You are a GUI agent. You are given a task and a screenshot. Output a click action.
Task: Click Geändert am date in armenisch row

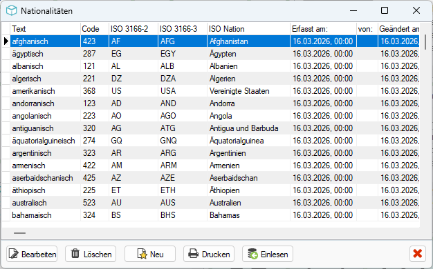398,166
